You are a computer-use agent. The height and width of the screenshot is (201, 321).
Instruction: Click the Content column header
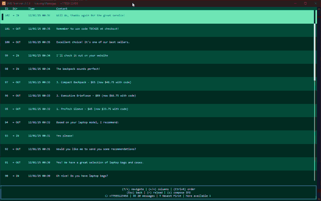click(62, 8)
